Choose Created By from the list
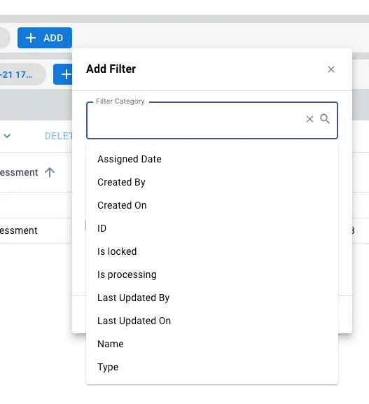Image resolution: width=369 pixels, height=404 pixels. tap(212, 182)
